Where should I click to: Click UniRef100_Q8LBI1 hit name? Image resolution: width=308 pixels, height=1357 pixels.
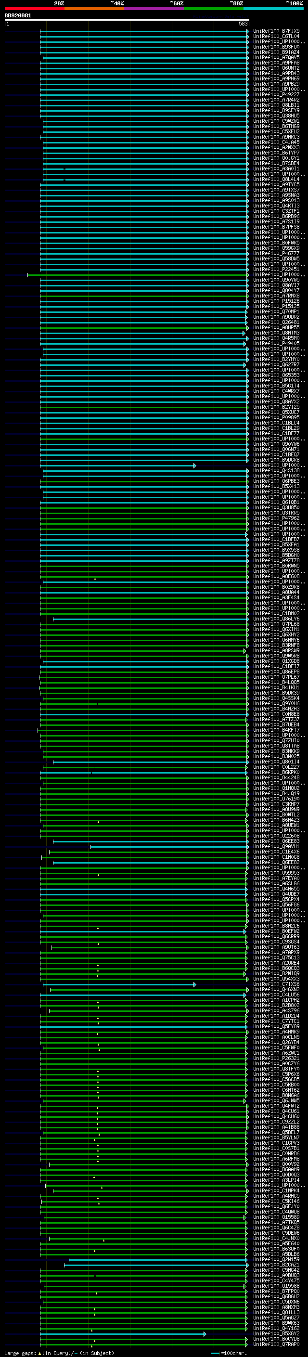[276, 105]
